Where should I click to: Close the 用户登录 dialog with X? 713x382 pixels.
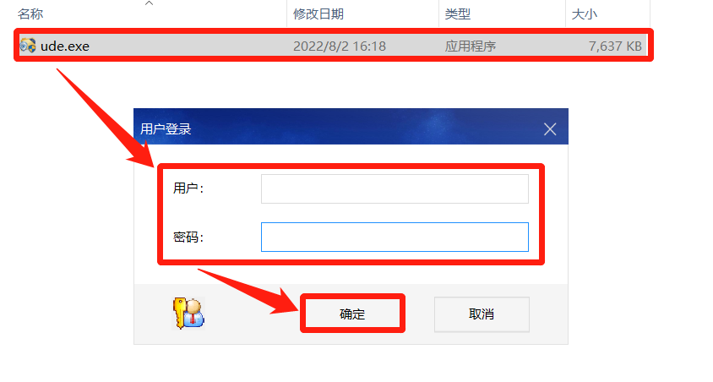(x=550, y=129)
